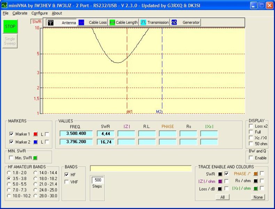Toggle the Marker 2 L checkbox
Screen dimensions: 275x209
pos(47,142)
